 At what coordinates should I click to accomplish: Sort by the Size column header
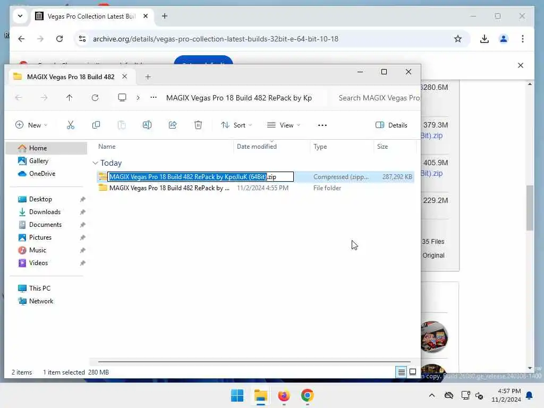395,147
